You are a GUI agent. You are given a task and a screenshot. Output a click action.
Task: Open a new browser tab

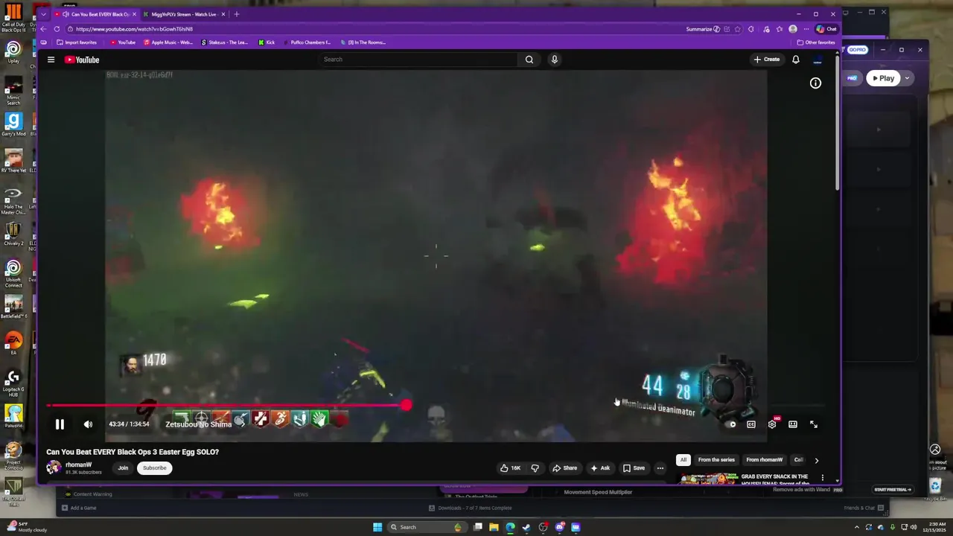237,14
